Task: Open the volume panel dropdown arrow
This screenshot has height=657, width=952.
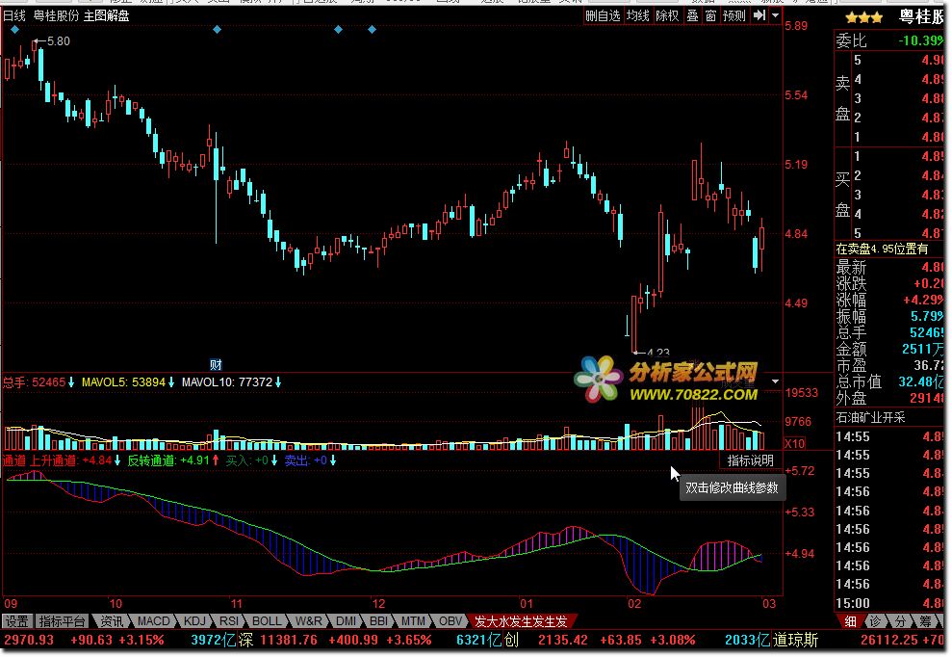Action: pos(775,381)
